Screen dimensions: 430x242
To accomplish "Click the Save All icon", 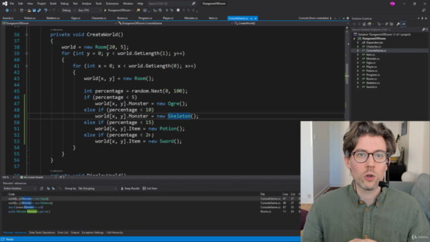I will 39,11.
